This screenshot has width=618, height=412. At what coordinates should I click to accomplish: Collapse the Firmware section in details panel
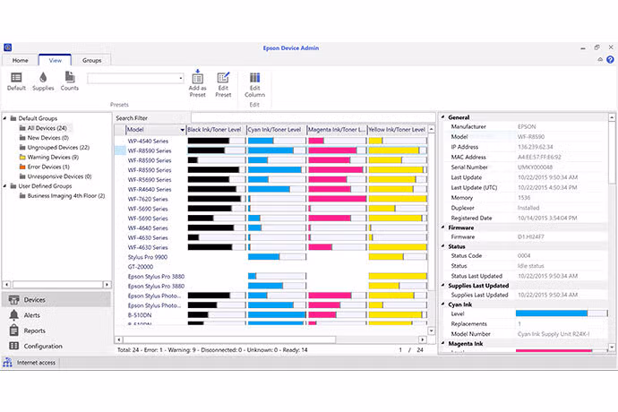(443, 227)
